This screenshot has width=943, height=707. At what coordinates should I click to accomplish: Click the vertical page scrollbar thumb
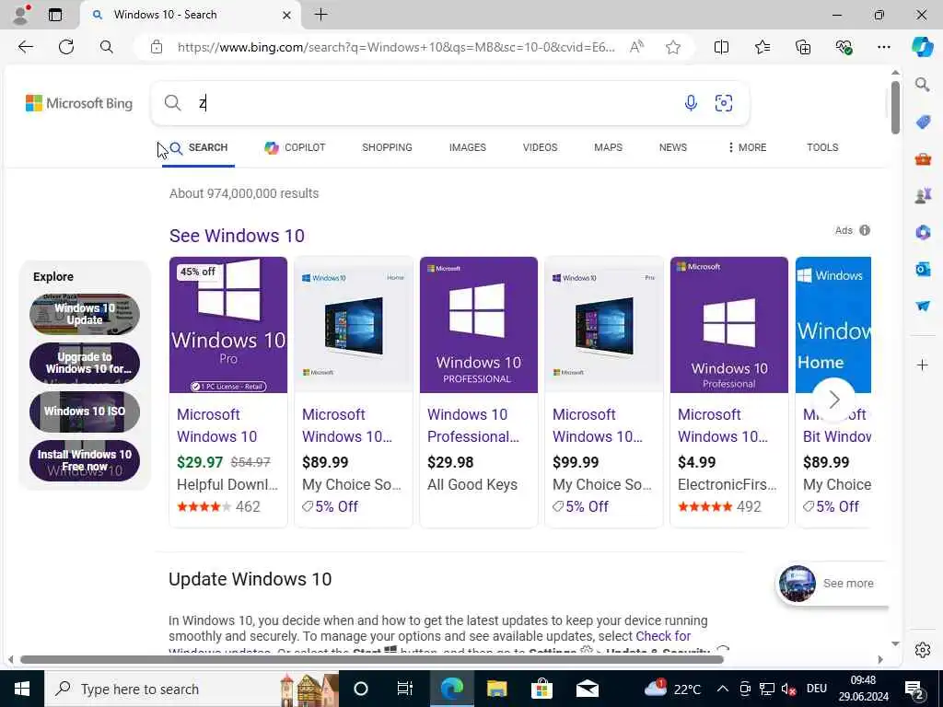tap(895, 107)
